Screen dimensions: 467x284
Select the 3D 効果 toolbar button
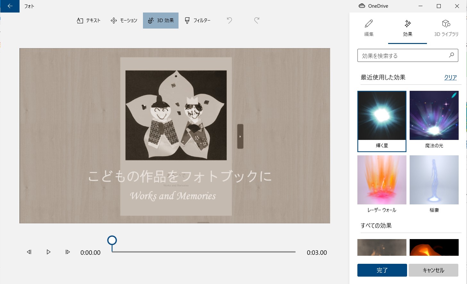(161, 21)
